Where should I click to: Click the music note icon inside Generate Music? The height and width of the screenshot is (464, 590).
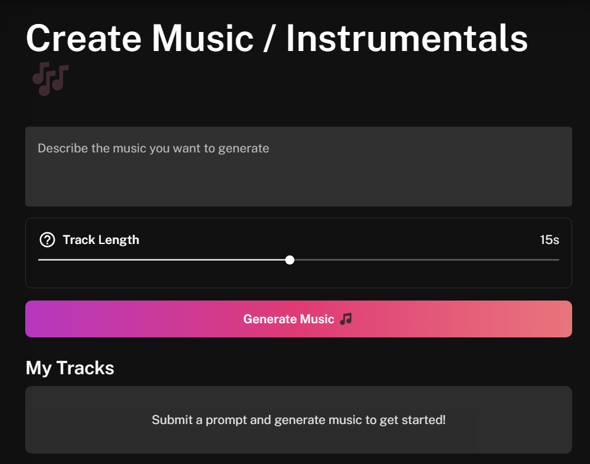pos(346,319)
